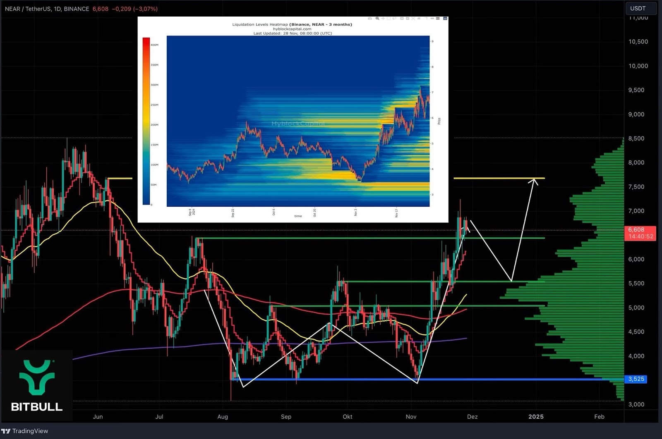Open the hyblockcapital.com link in heatmap
This screenshot has width=662, height=439.
[292, 29]
